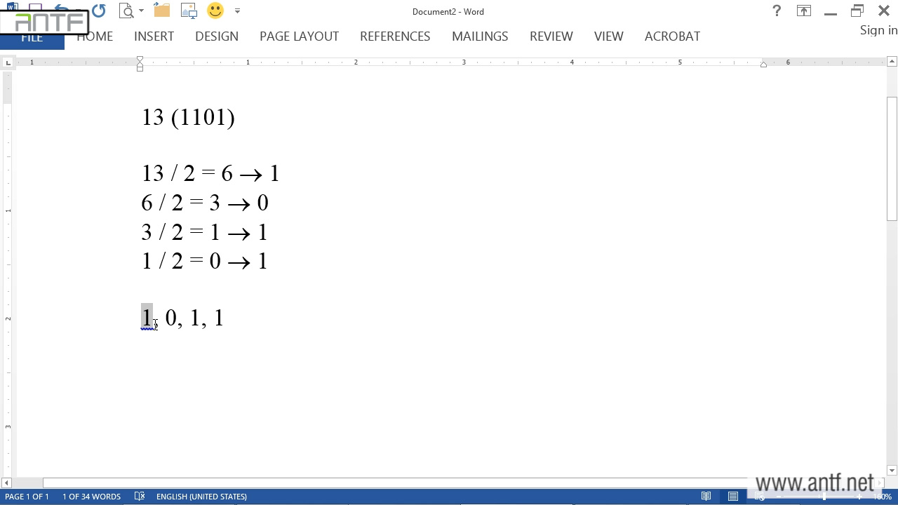898x505 pixels.
Task: Click the Sign in link
Action: click(x=878, y=30)
